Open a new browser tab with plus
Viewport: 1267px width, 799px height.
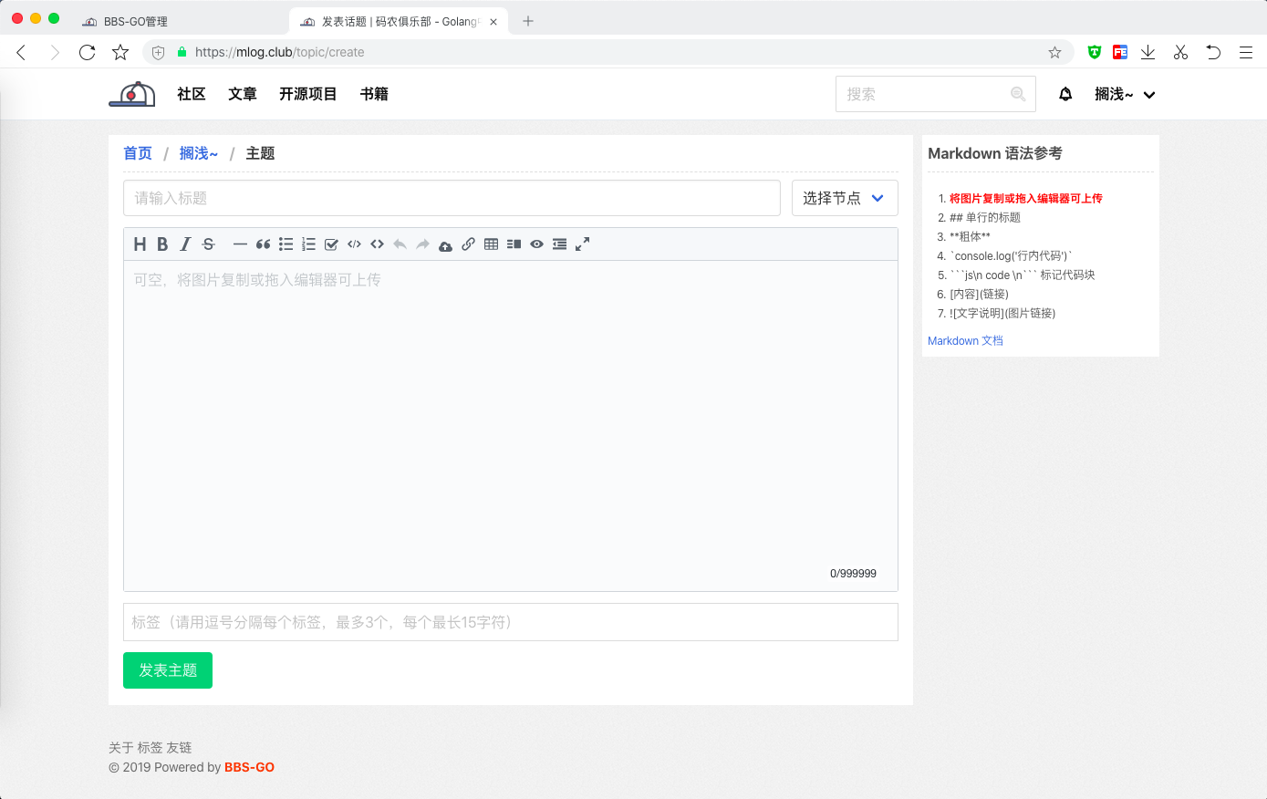[528, 21]
